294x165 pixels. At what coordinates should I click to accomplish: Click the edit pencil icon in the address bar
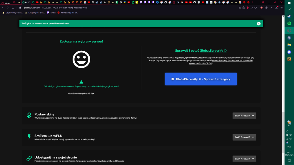click(240, 8)
